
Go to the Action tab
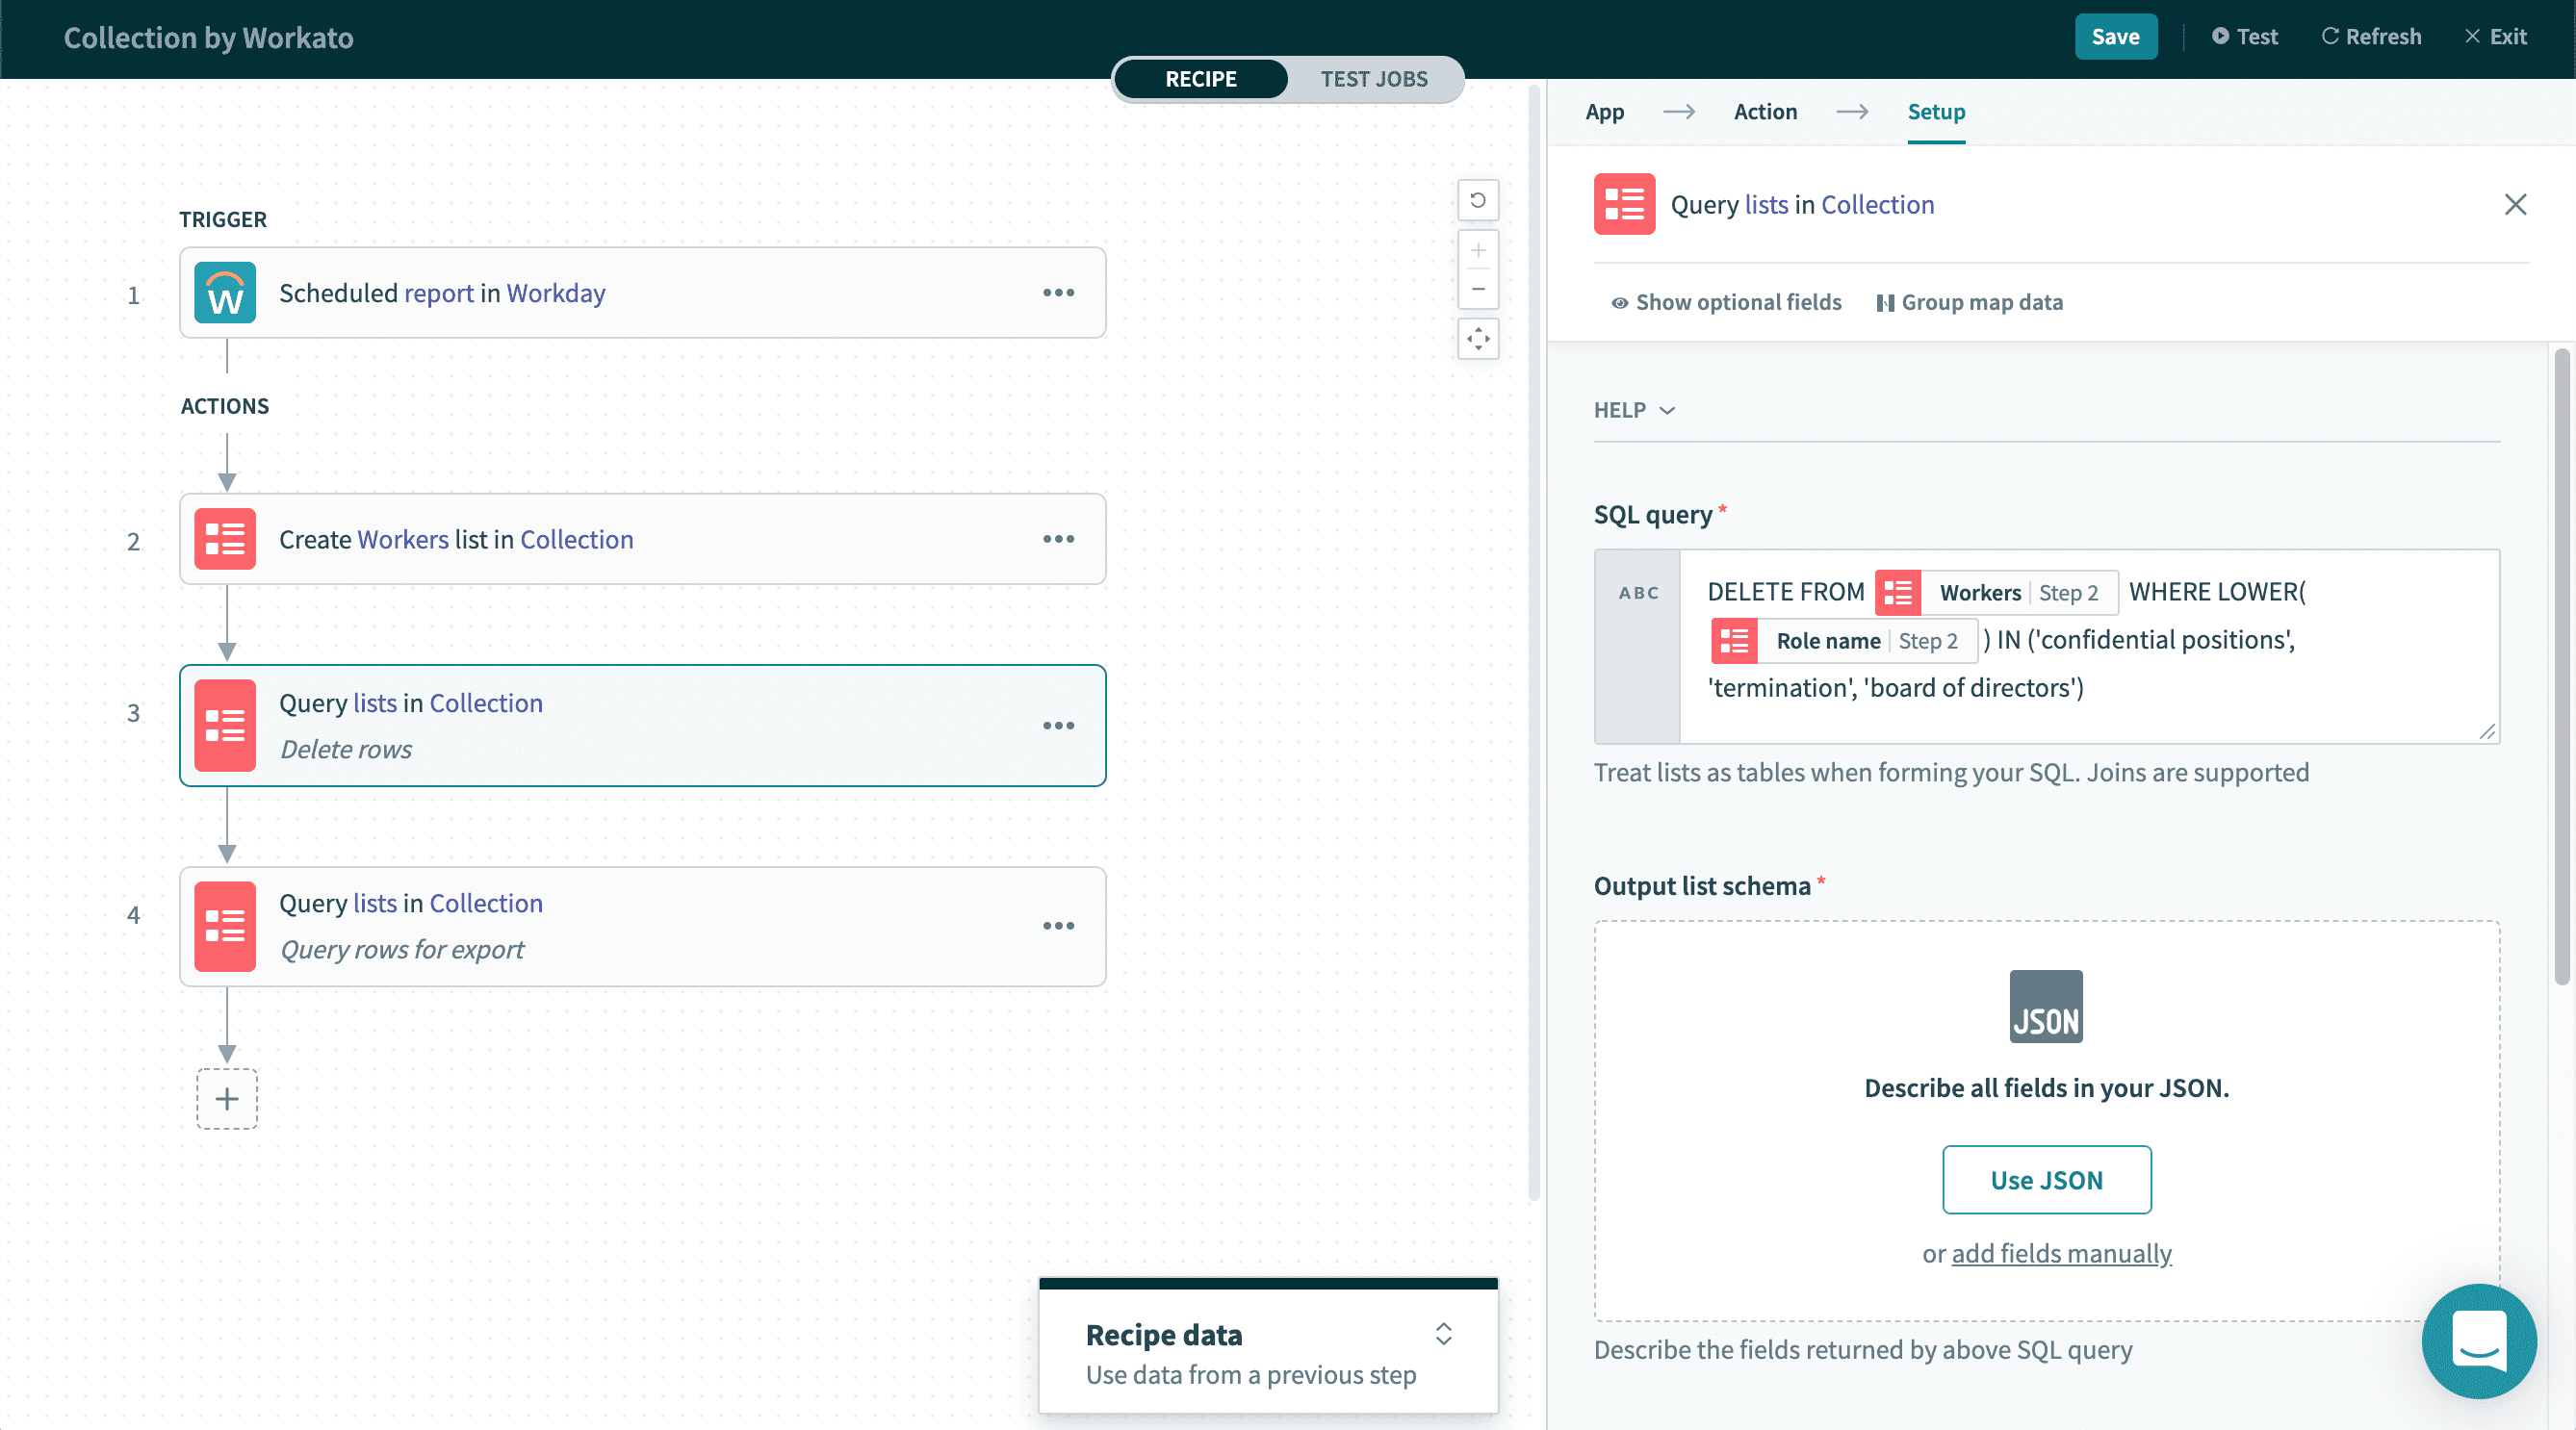click(1765, 112)
